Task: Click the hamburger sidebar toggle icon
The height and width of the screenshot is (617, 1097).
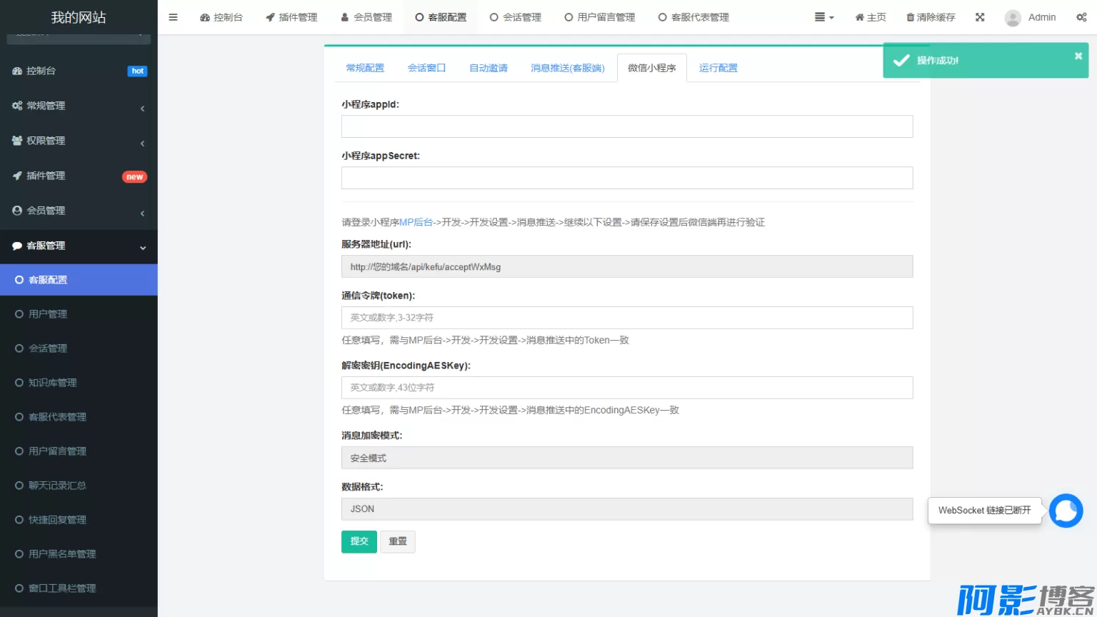Action: coord(173,17)
